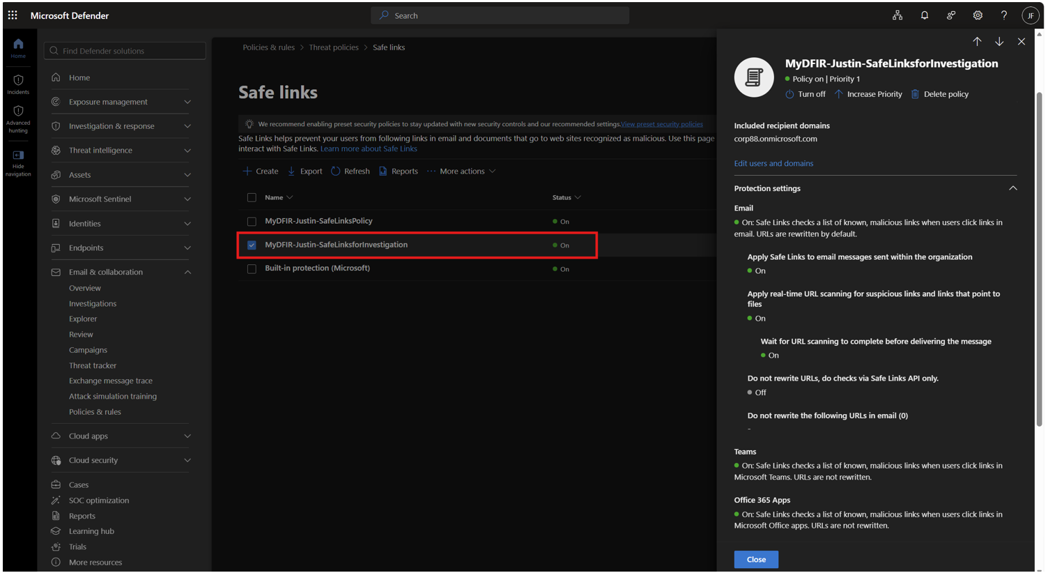Expand the Investigation & response chevron

(x=187, y=126)
